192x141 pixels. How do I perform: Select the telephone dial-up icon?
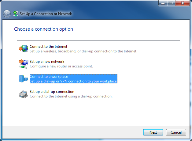(23, 94)
